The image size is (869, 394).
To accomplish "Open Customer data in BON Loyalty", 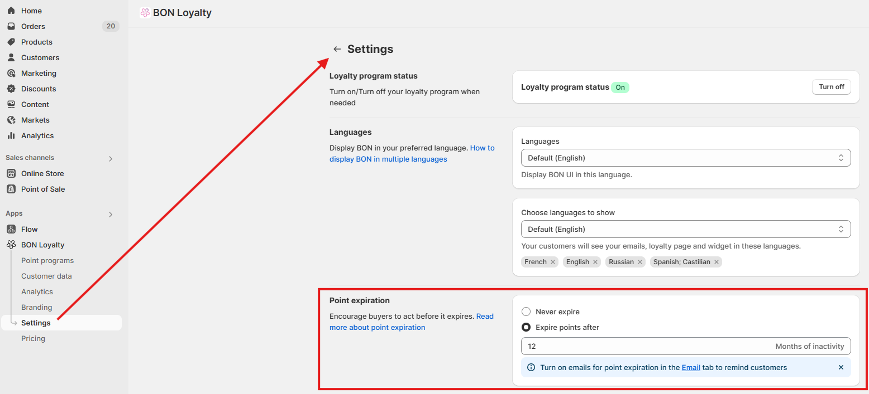I will (x=46, y=276).
